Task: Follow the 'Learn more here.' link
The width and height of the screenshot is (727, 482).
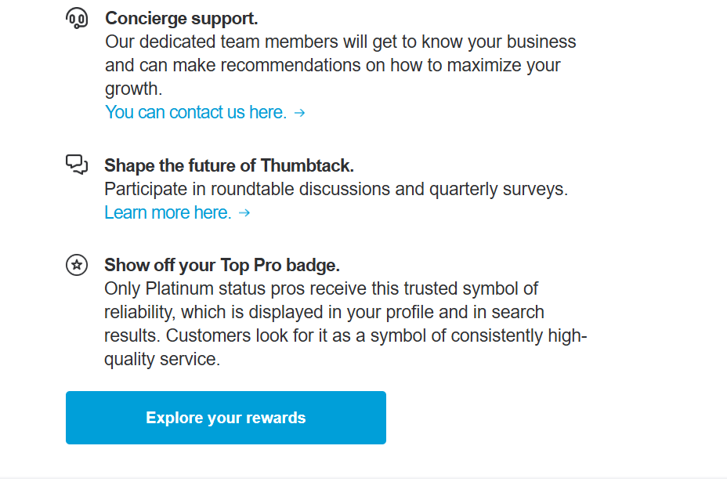Action: [x=168, y=212]
